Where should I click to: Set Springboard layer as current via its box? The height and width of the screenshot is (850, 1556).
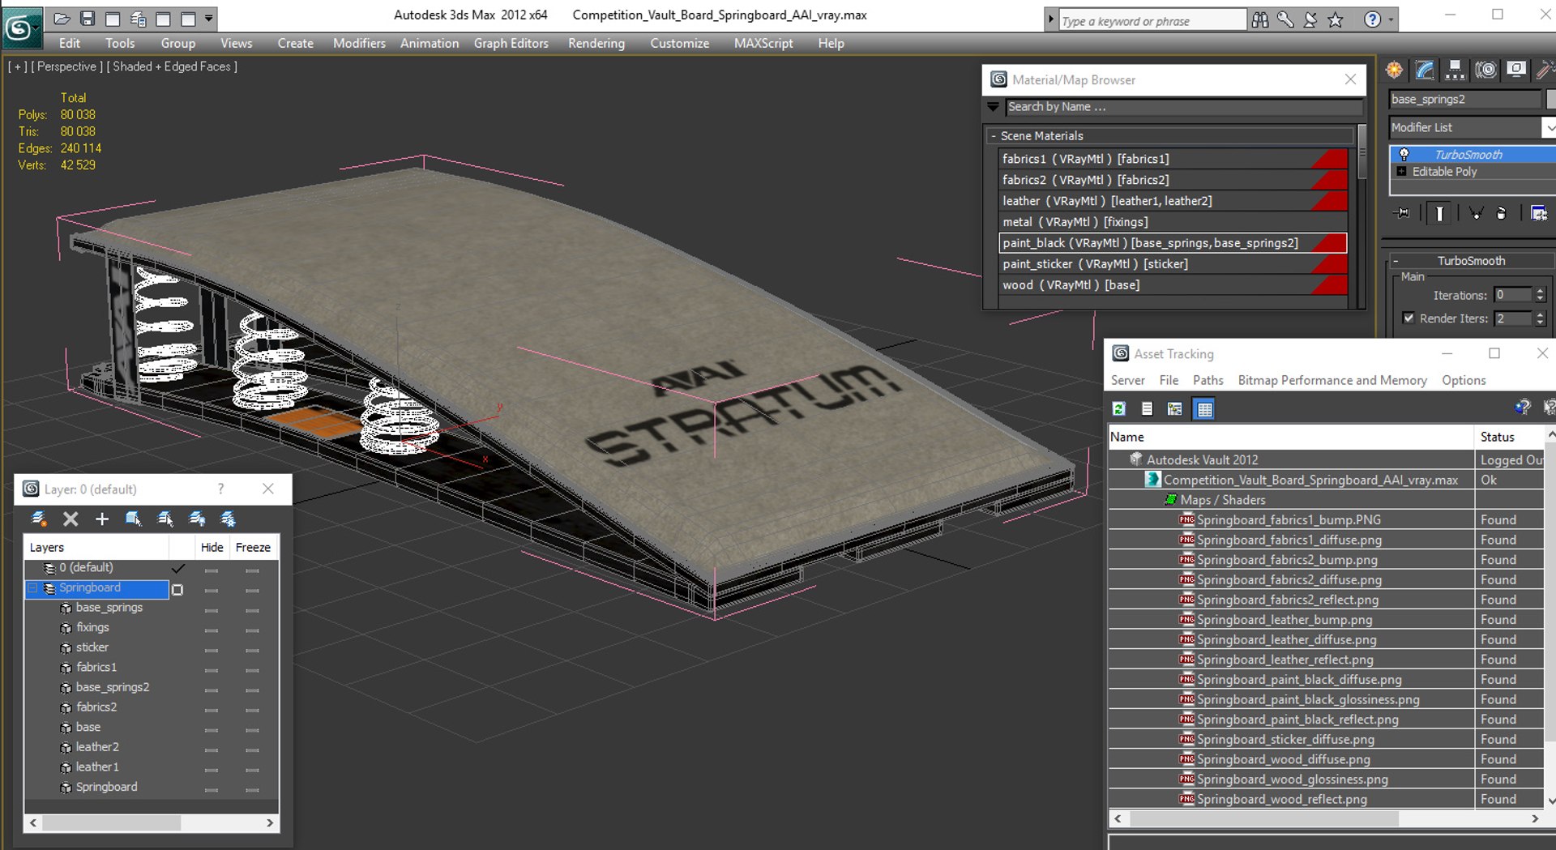point(177,590)
